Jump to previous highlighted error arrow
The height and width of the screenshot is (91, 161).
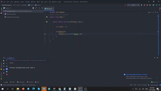pyautogui.click(x=155, y=12)
